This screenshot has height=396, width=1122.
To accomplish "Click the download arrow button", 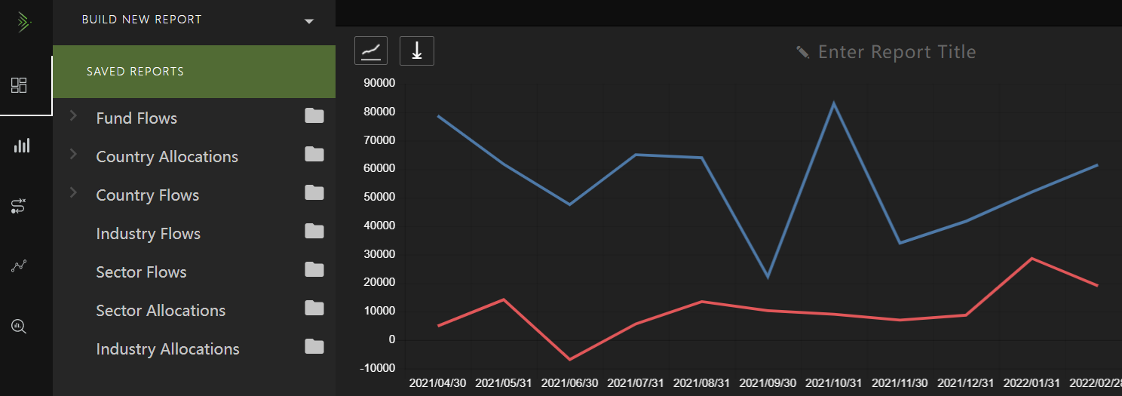I will [x=417, y=51].
